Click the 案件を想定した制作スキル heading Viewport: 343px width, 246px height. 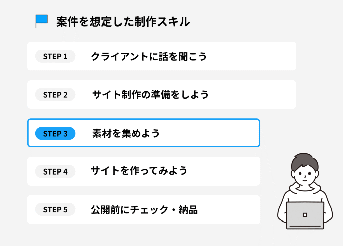(123, 22)
